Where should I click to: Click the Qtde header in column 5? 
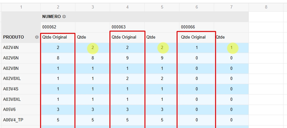[151, 37]
